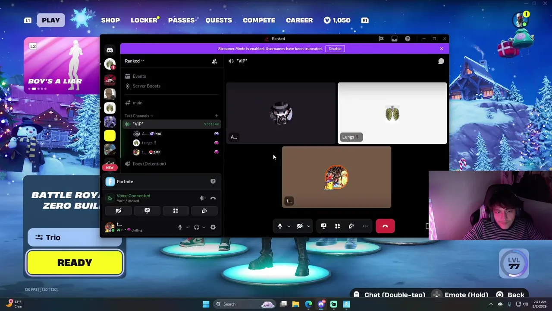Click the yellow READY button in Fortnite
Viewport: 552px width, 311px height.
click(x=75, y=263)
